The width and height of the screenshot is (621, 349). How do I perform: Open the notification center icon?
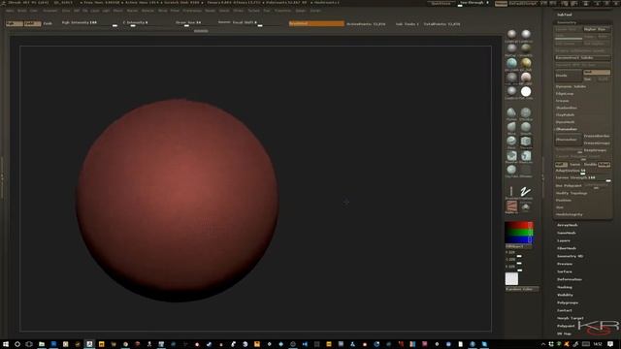tap(610, 344)
